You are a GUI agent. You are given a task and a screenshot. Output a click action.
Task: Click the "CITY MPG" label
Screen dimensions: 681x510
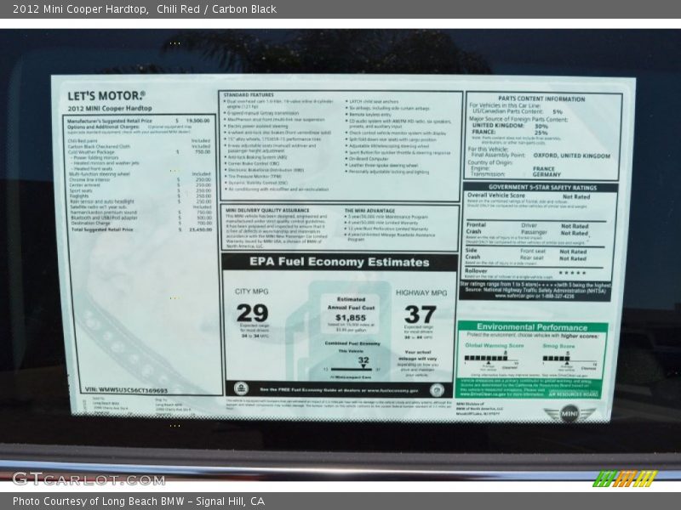pyautogui.click(x=252, y=292)
